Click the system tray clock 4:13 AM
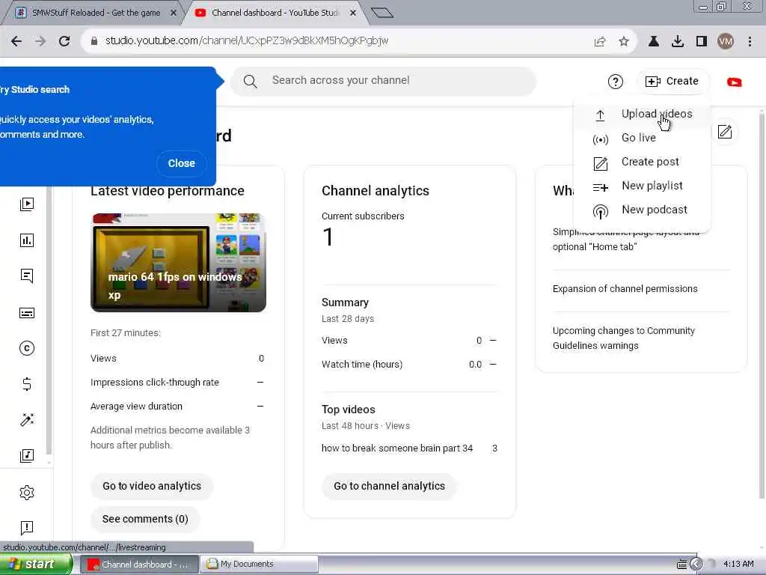Screen dimensions: 766x575 tap(738, 565)
